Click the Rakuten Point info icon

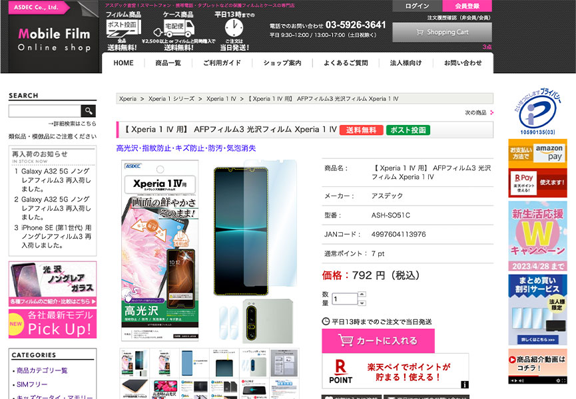(464, 384)
